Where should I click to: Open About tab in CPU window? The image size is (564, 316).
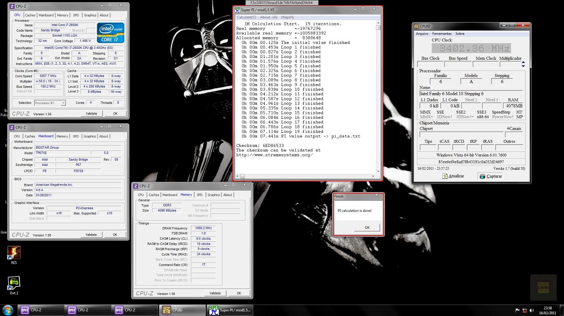104,15
